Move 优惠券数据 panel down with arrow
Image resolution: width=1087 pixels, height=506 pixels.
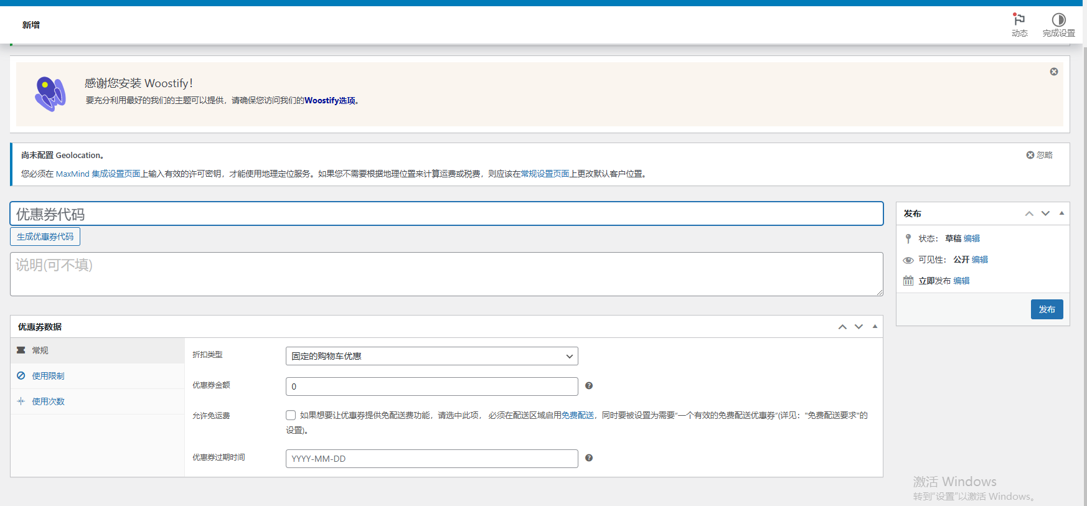click(859, 327)
